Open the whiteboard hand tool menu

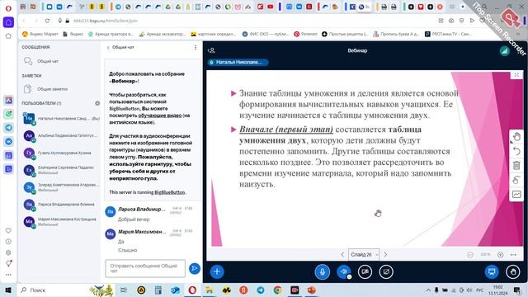[516, 137]
